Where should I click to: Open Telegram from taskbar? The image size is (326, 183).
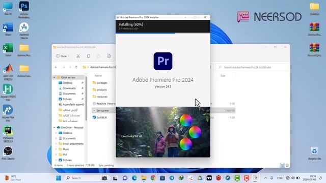172,178
